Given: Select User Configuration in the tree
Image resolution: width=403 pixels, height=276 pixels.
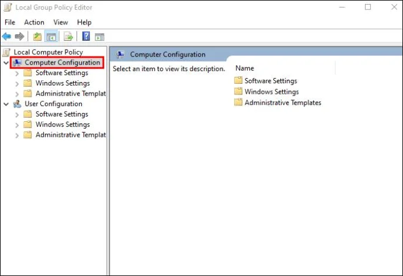Looking at the screenshot, I should click(54, 104).
